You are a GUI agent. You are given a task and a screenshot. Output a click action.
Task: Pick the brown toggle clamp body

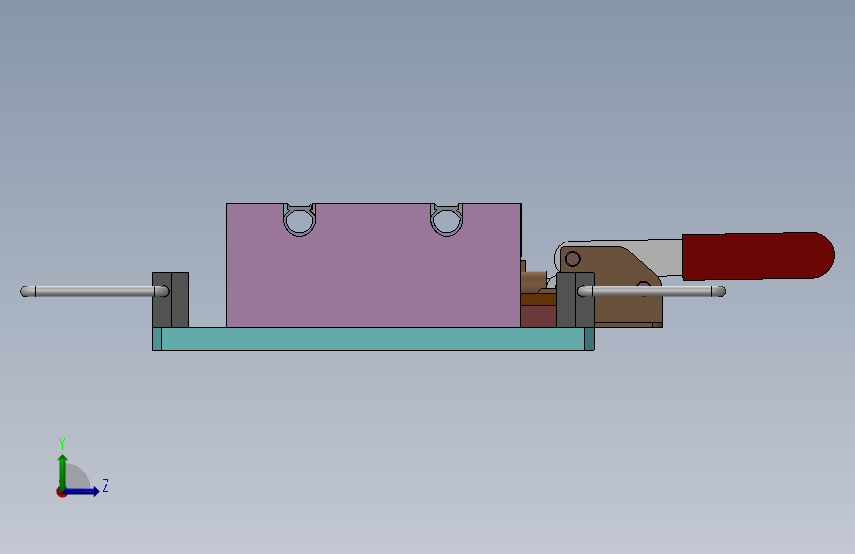619,273
